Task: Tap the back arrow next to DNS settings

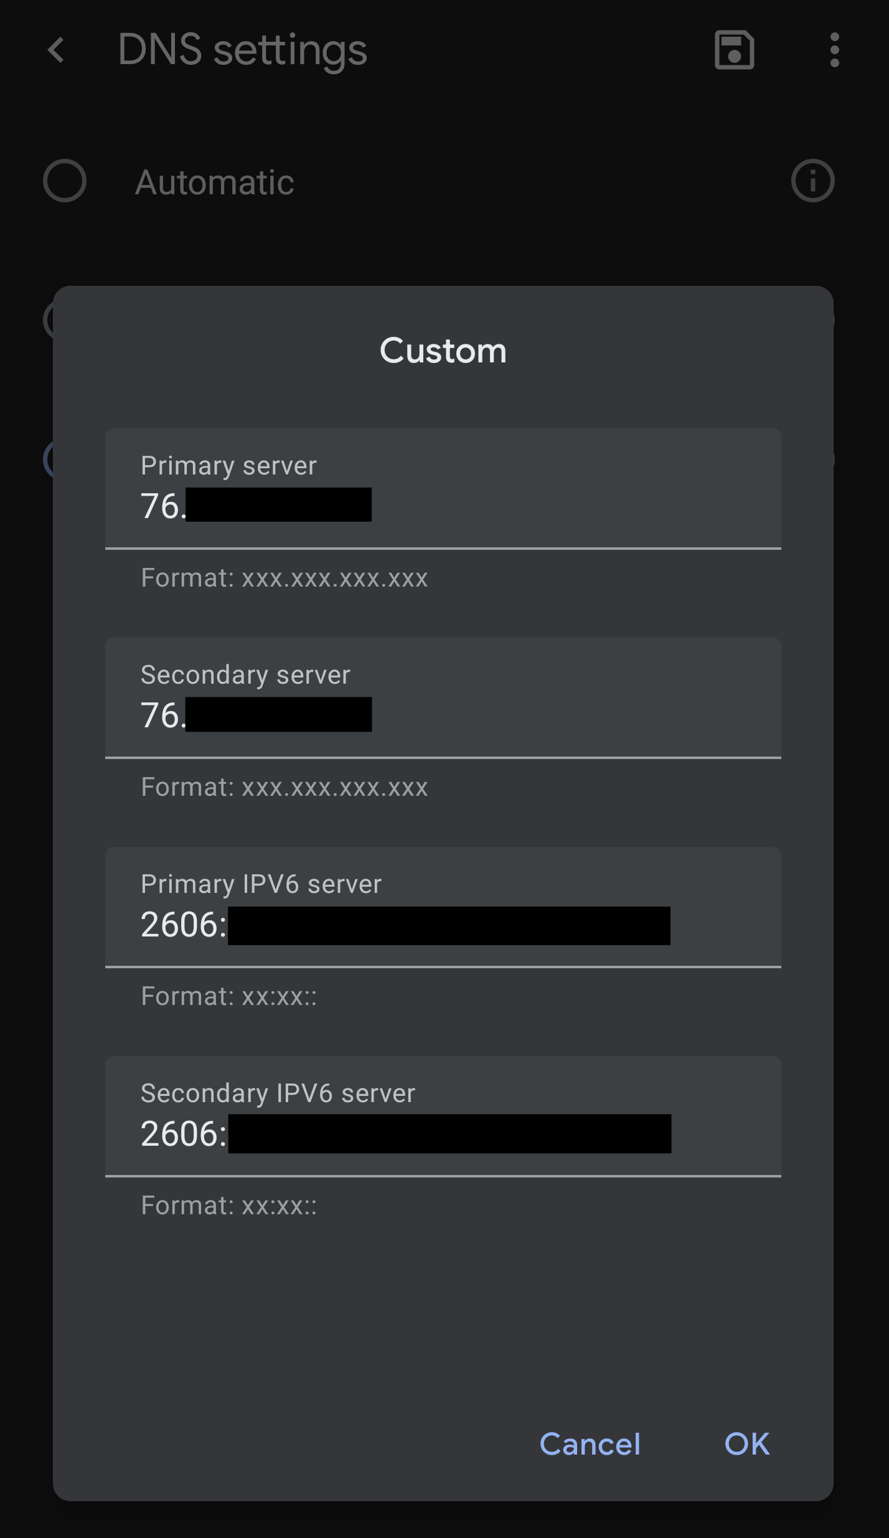Action: tap(56, 50)
